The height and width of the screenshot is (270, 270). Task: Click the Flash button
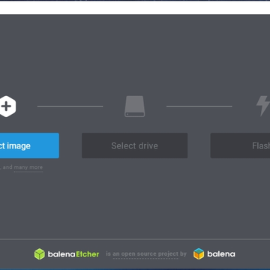pos(240,145)
